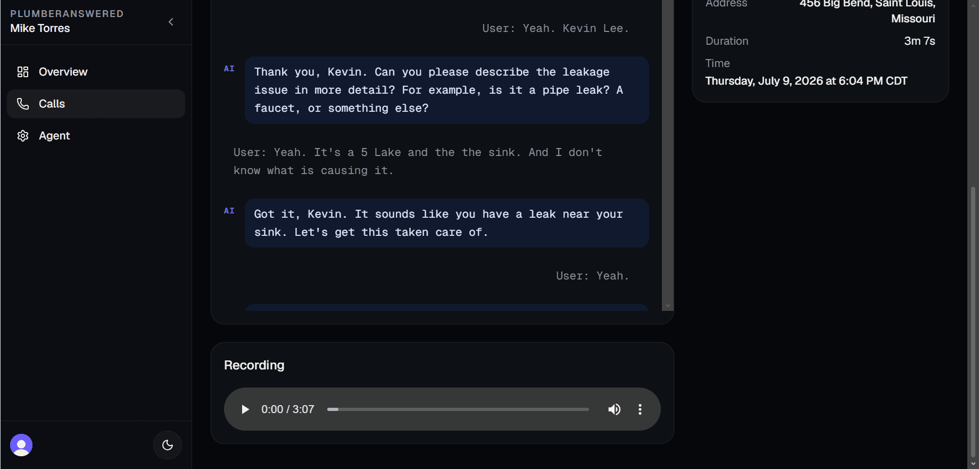Click the Overview grid icon
The width and height of the screenshot is (979, 469).
(x=23, y=72)
